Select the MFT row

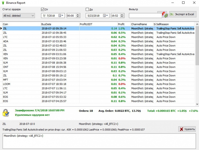(x=98, y=80)
